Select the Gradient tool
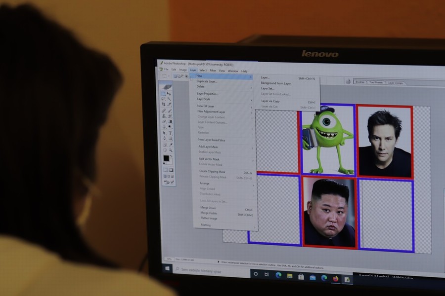445x296 pixels. coord(170,121)
